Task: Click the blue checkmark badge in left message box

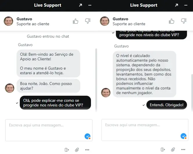Action: coord(87,136)
